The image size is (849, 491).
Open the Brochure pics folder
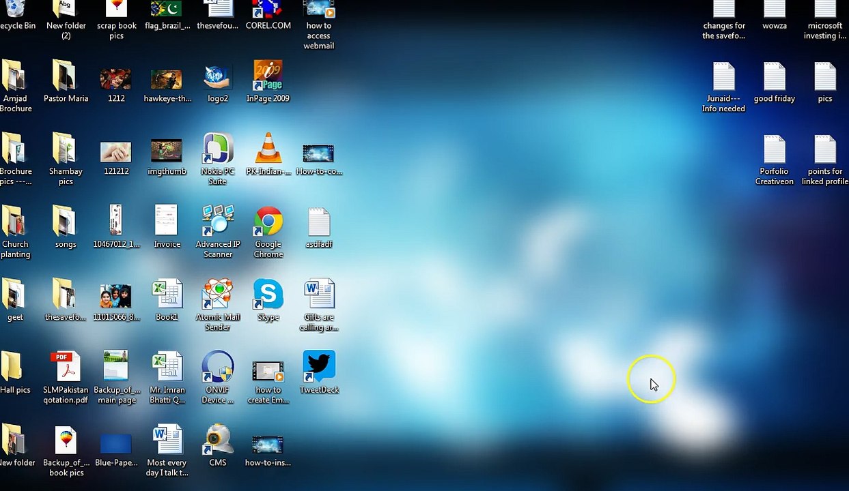tap(15, 159)
